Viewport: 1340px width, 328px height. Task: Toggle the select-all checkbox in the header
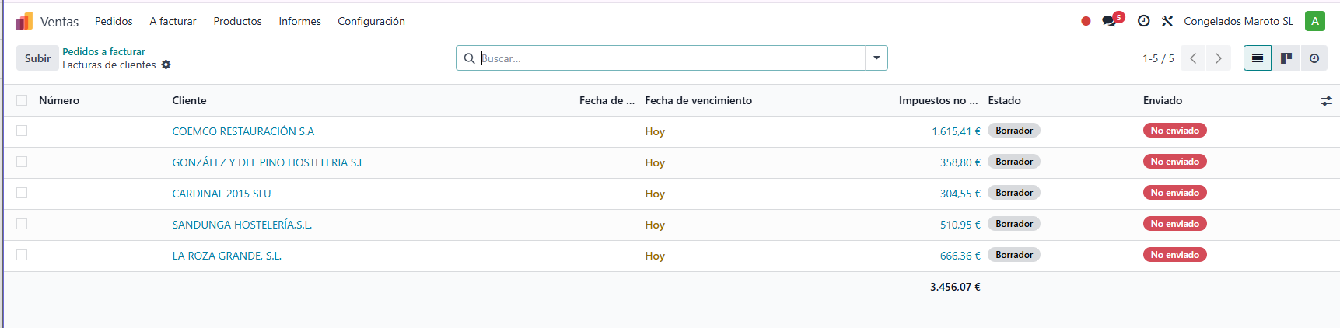click(22, 100)
